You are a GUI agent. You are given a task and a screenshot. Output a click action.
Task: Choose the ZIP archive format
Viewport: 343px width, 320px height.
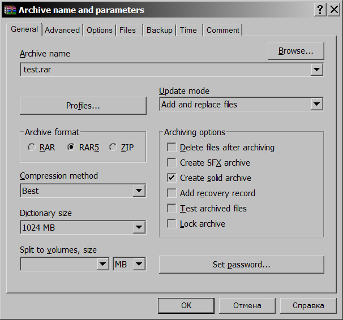pos(113,148)
